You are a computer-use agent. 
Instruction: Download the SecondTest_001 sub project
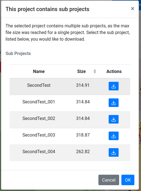click(x=113, y=103)
